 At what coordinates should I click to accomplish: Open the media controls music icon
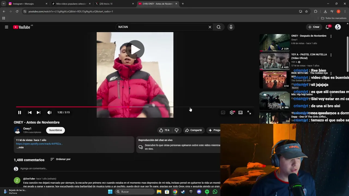pos(332,11)
